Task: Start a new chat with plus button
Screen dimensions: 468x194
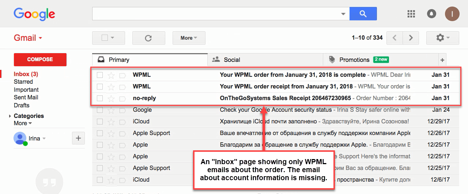Action: [x=79, y=138]
